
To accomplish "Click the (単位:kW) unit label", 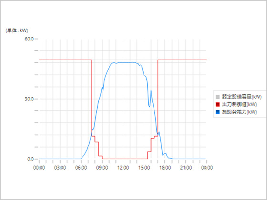I will click(x=17, y=30).
